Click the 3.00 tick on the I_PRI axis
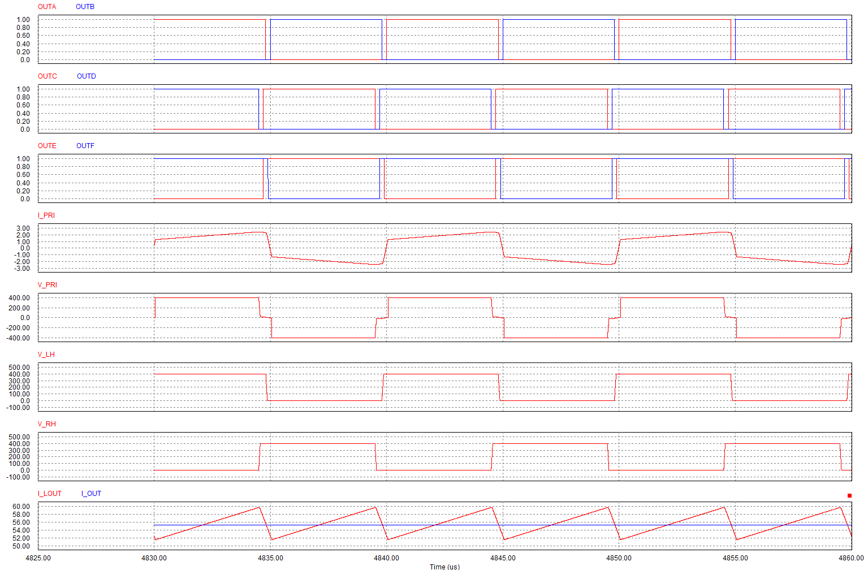Image resolution: width=868 pixels, height=570 pixels. point(23,228)
